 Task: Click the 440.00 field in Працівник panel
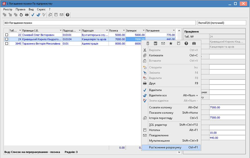[x=227, y=138]
